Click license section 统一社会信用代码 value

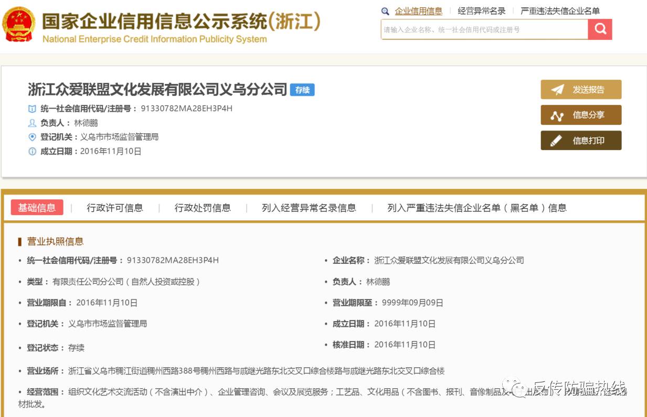[173, 260]
